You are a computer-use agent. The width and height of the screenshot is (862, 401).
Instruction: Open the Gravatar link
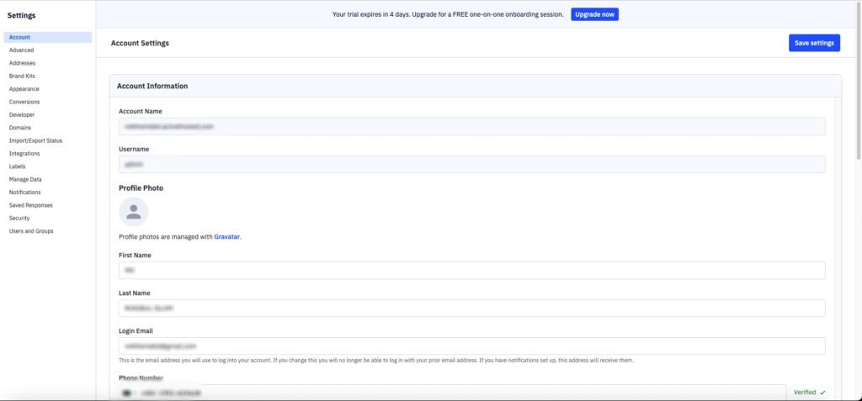pyautogui.click(x=227, y=237)
